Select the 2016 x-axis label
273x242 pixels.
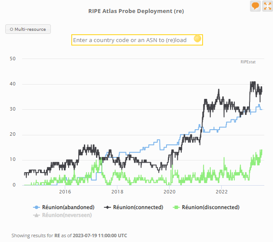coord(65,192)
